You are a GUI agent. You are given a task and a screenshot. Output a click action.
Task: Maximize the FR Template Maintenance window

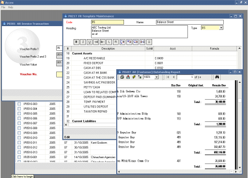click(x=235, y=16)
